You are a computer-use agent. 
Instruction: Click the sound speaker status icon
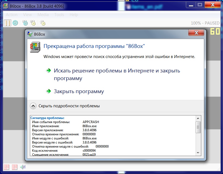[23, 167]
